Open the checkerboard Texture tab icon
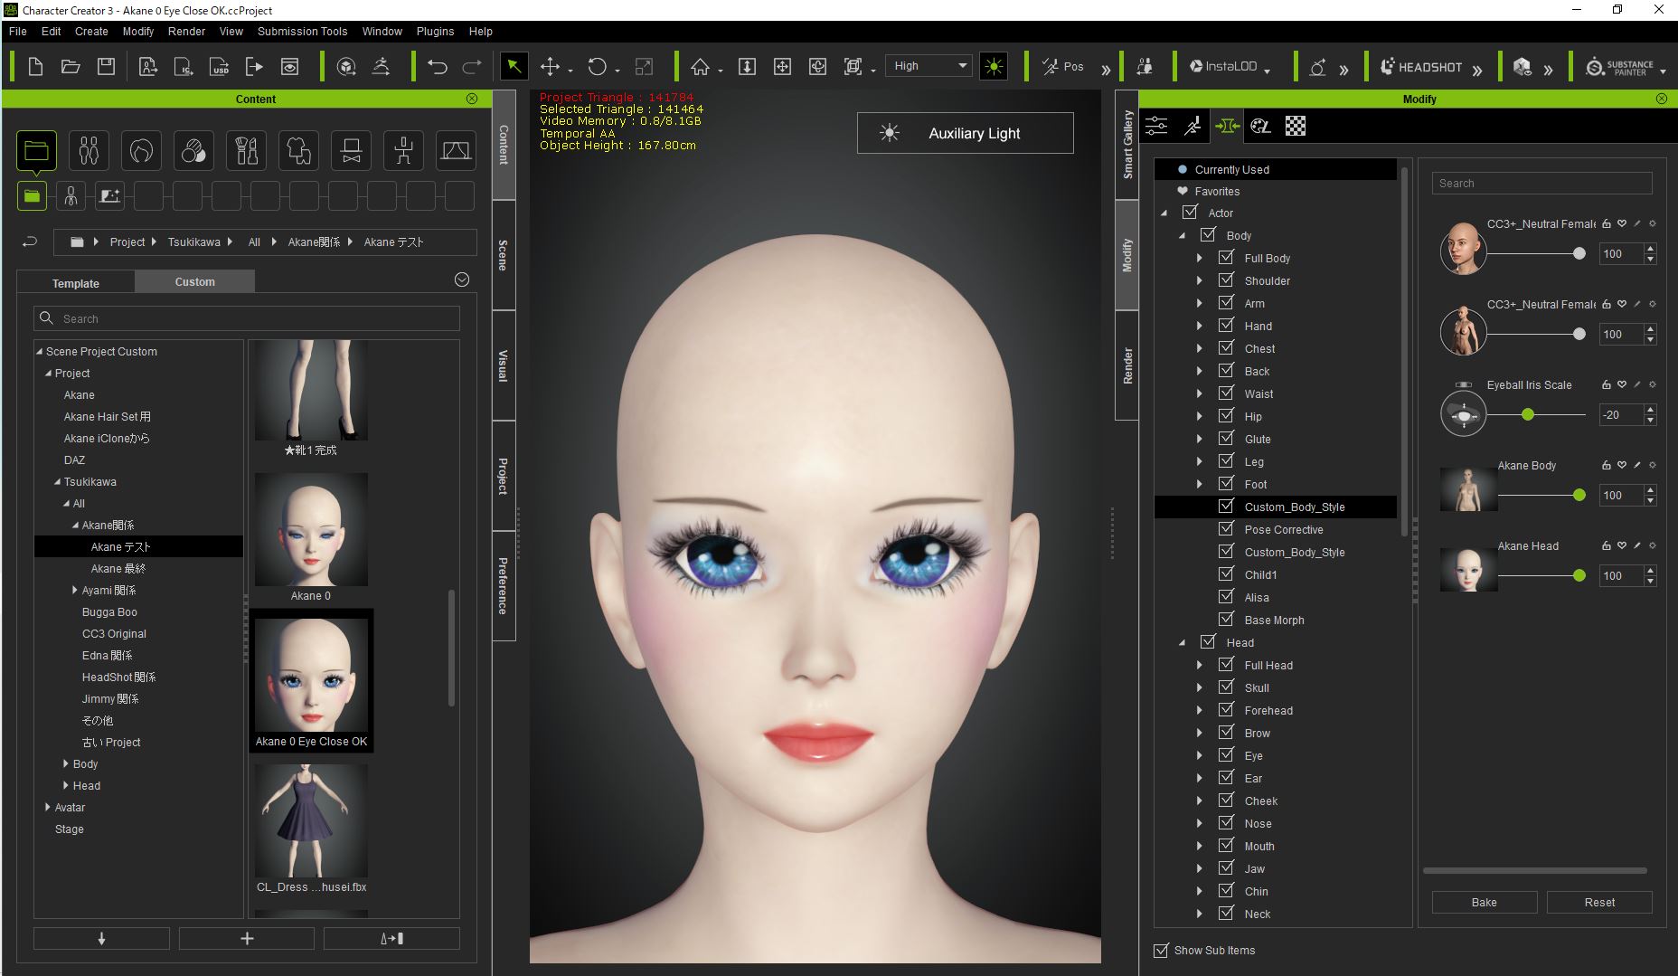The width and height of the screenshot is (1678, 976). [1296, 126]
